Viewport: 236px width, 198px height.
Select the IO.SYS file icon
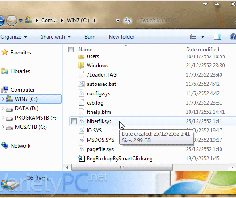pyautogui.click(x=81, y=130)
